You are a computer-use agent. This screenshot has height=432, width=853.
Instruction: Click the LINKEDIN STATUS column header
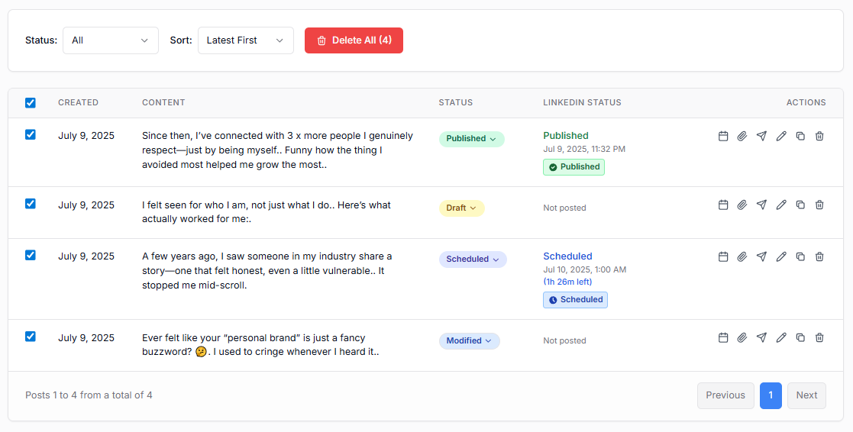[582, 102]
